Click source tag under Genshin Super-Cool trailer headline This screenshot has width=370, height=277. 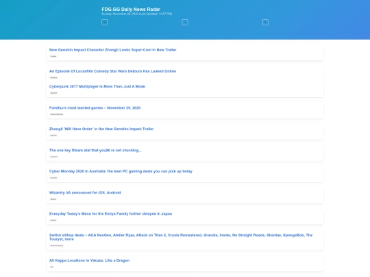[x=53, y=56]
